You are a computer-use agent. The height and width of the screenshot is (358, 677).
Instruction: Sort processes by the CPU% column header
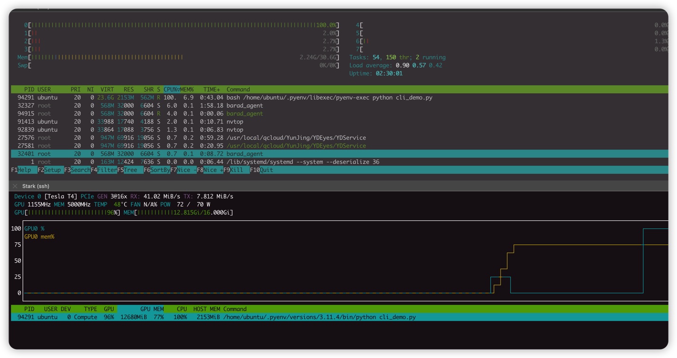[171, 89]
